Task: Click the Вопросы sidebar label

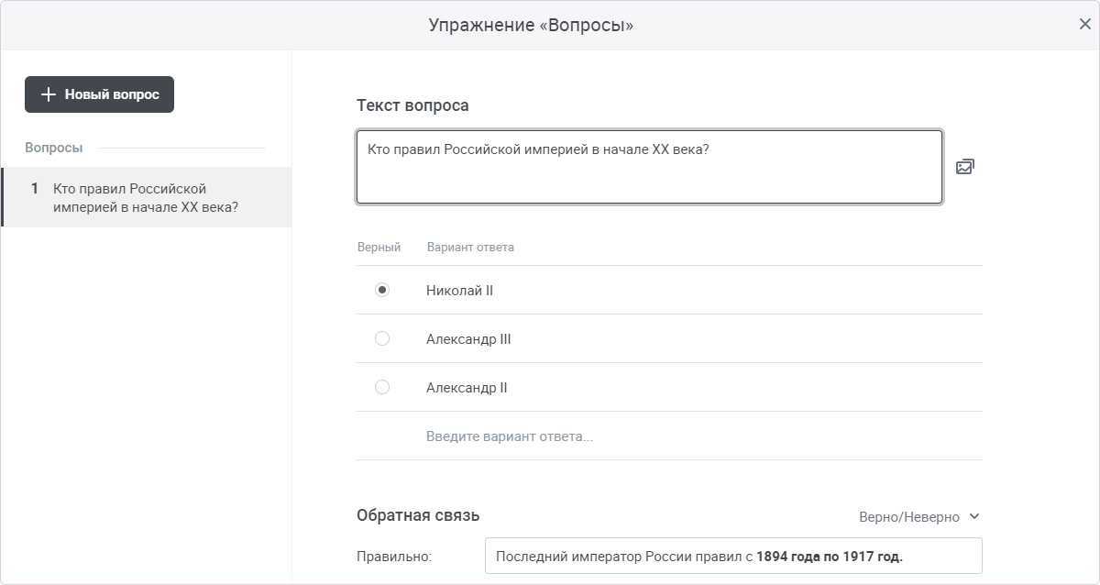Action: pyautogui.click(x=53, y=148)
